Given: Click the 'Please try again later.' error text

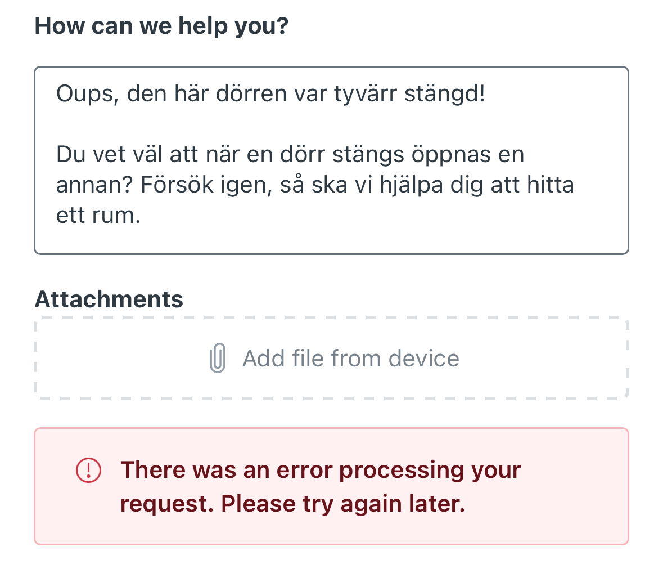Looking at the screenshot, I should point(343,504).
